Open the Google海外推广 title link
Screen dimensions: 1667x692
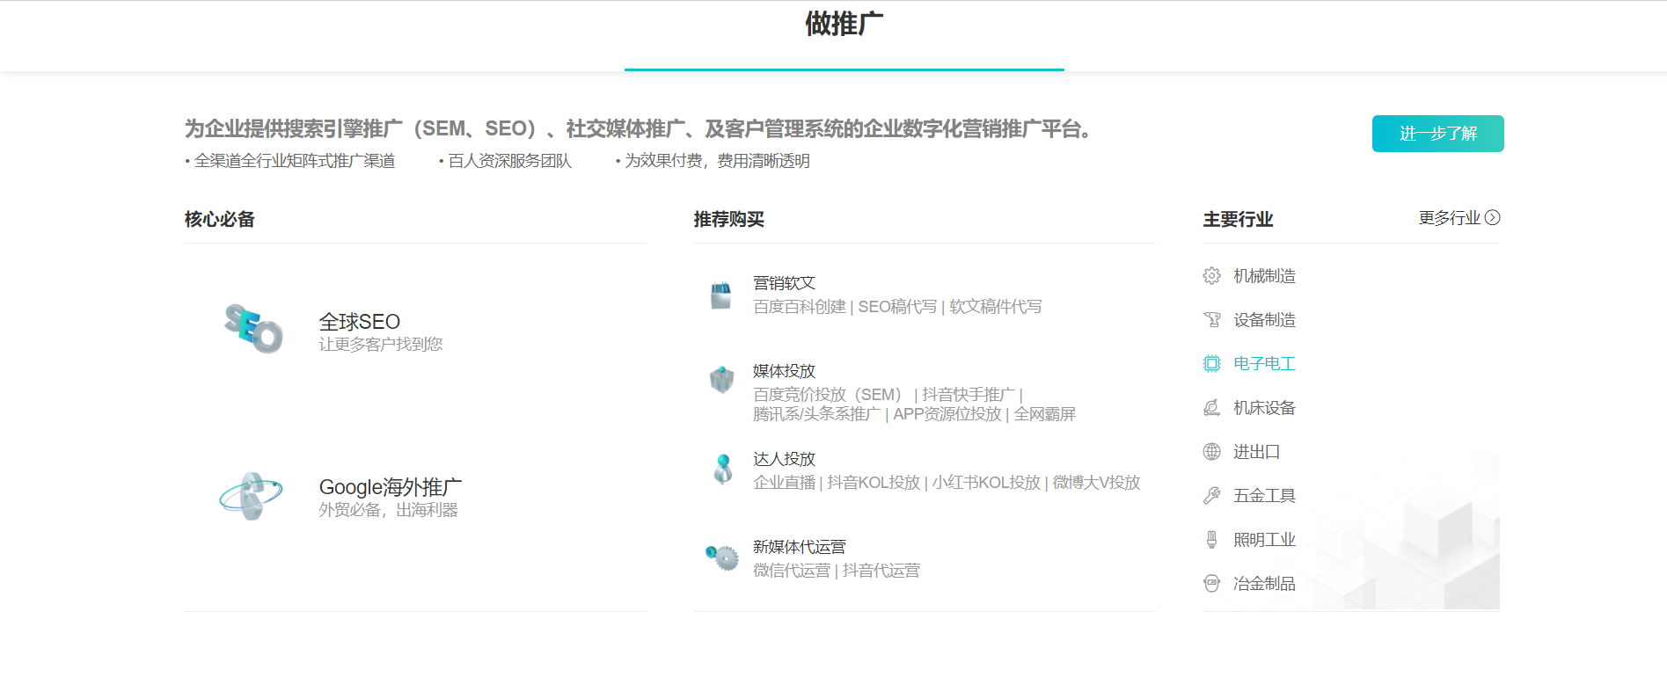tap(390, 487)
